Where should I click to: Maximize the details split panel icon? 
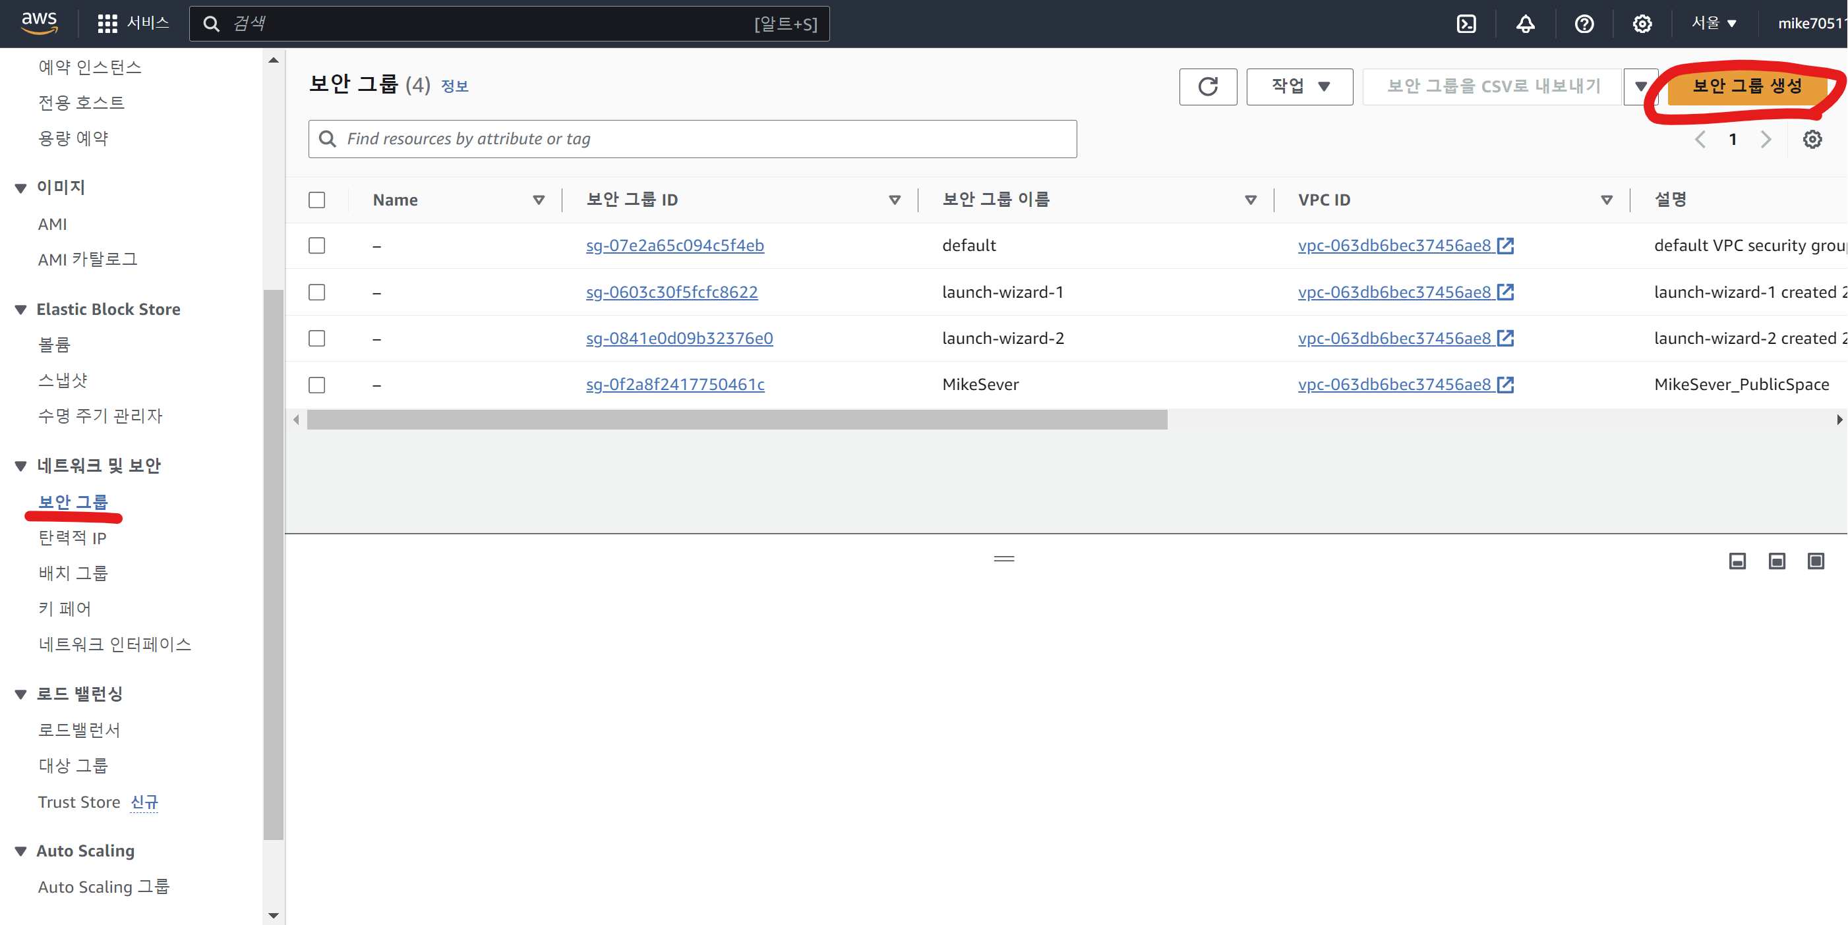[1816, 561]
